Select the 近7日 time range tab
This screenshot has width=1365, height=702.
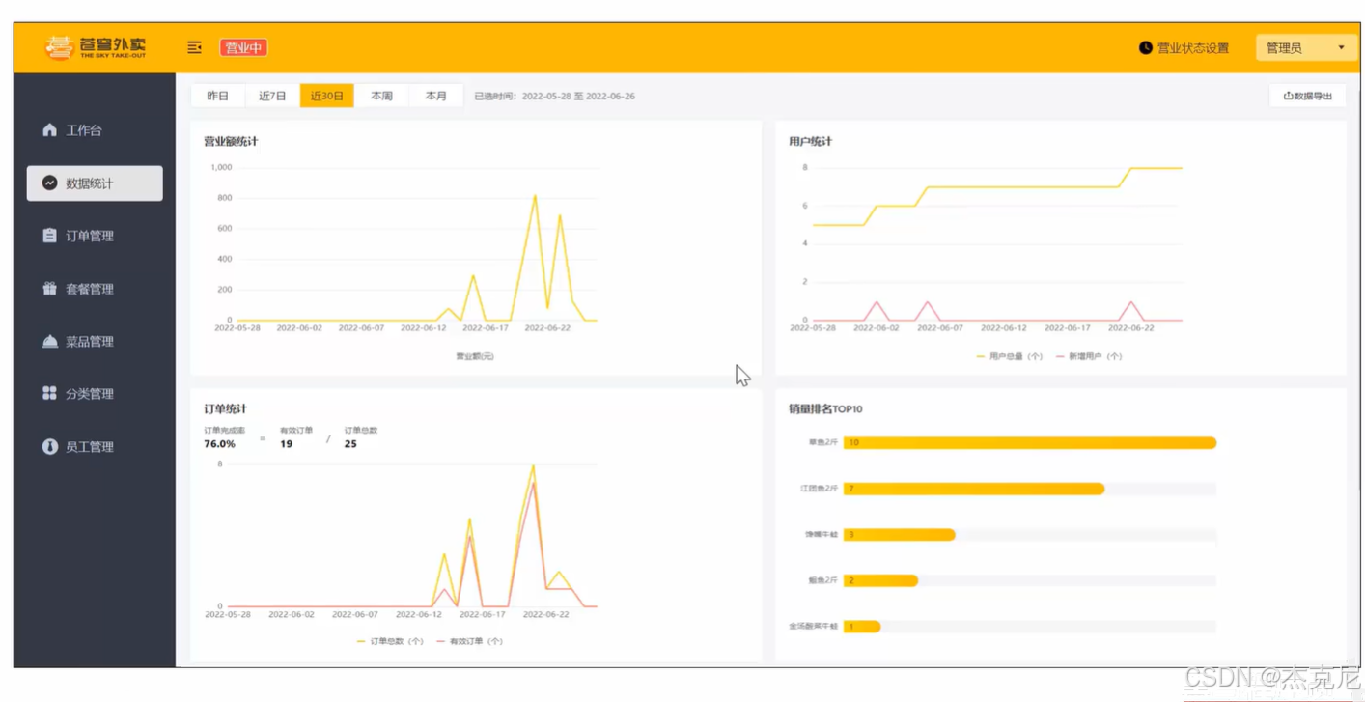tap(272, 96)
